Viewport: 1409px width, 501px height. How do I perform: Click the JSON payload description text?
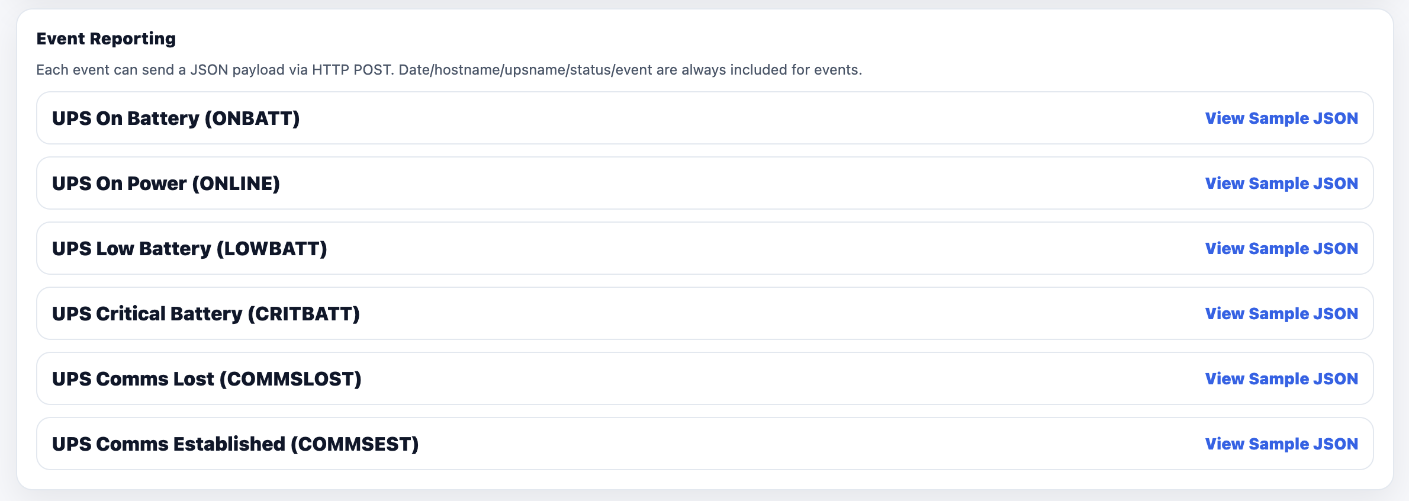pos(450,69)
